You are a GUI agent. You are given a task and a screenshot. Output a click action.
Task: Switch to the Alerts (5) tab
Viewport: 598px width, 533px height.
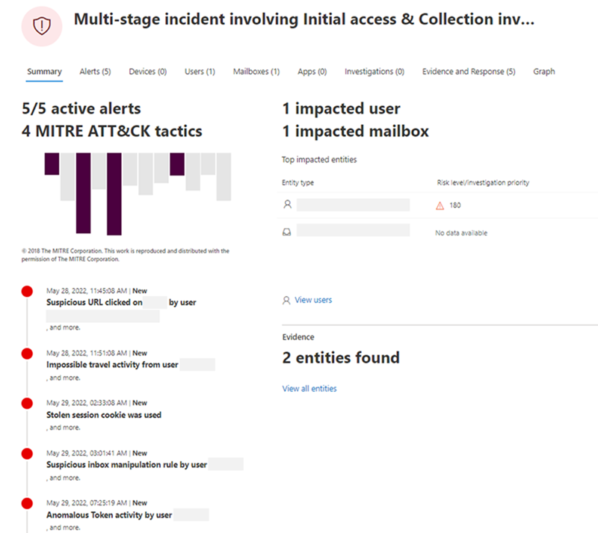pyautogui.click(x=94, y=71)
